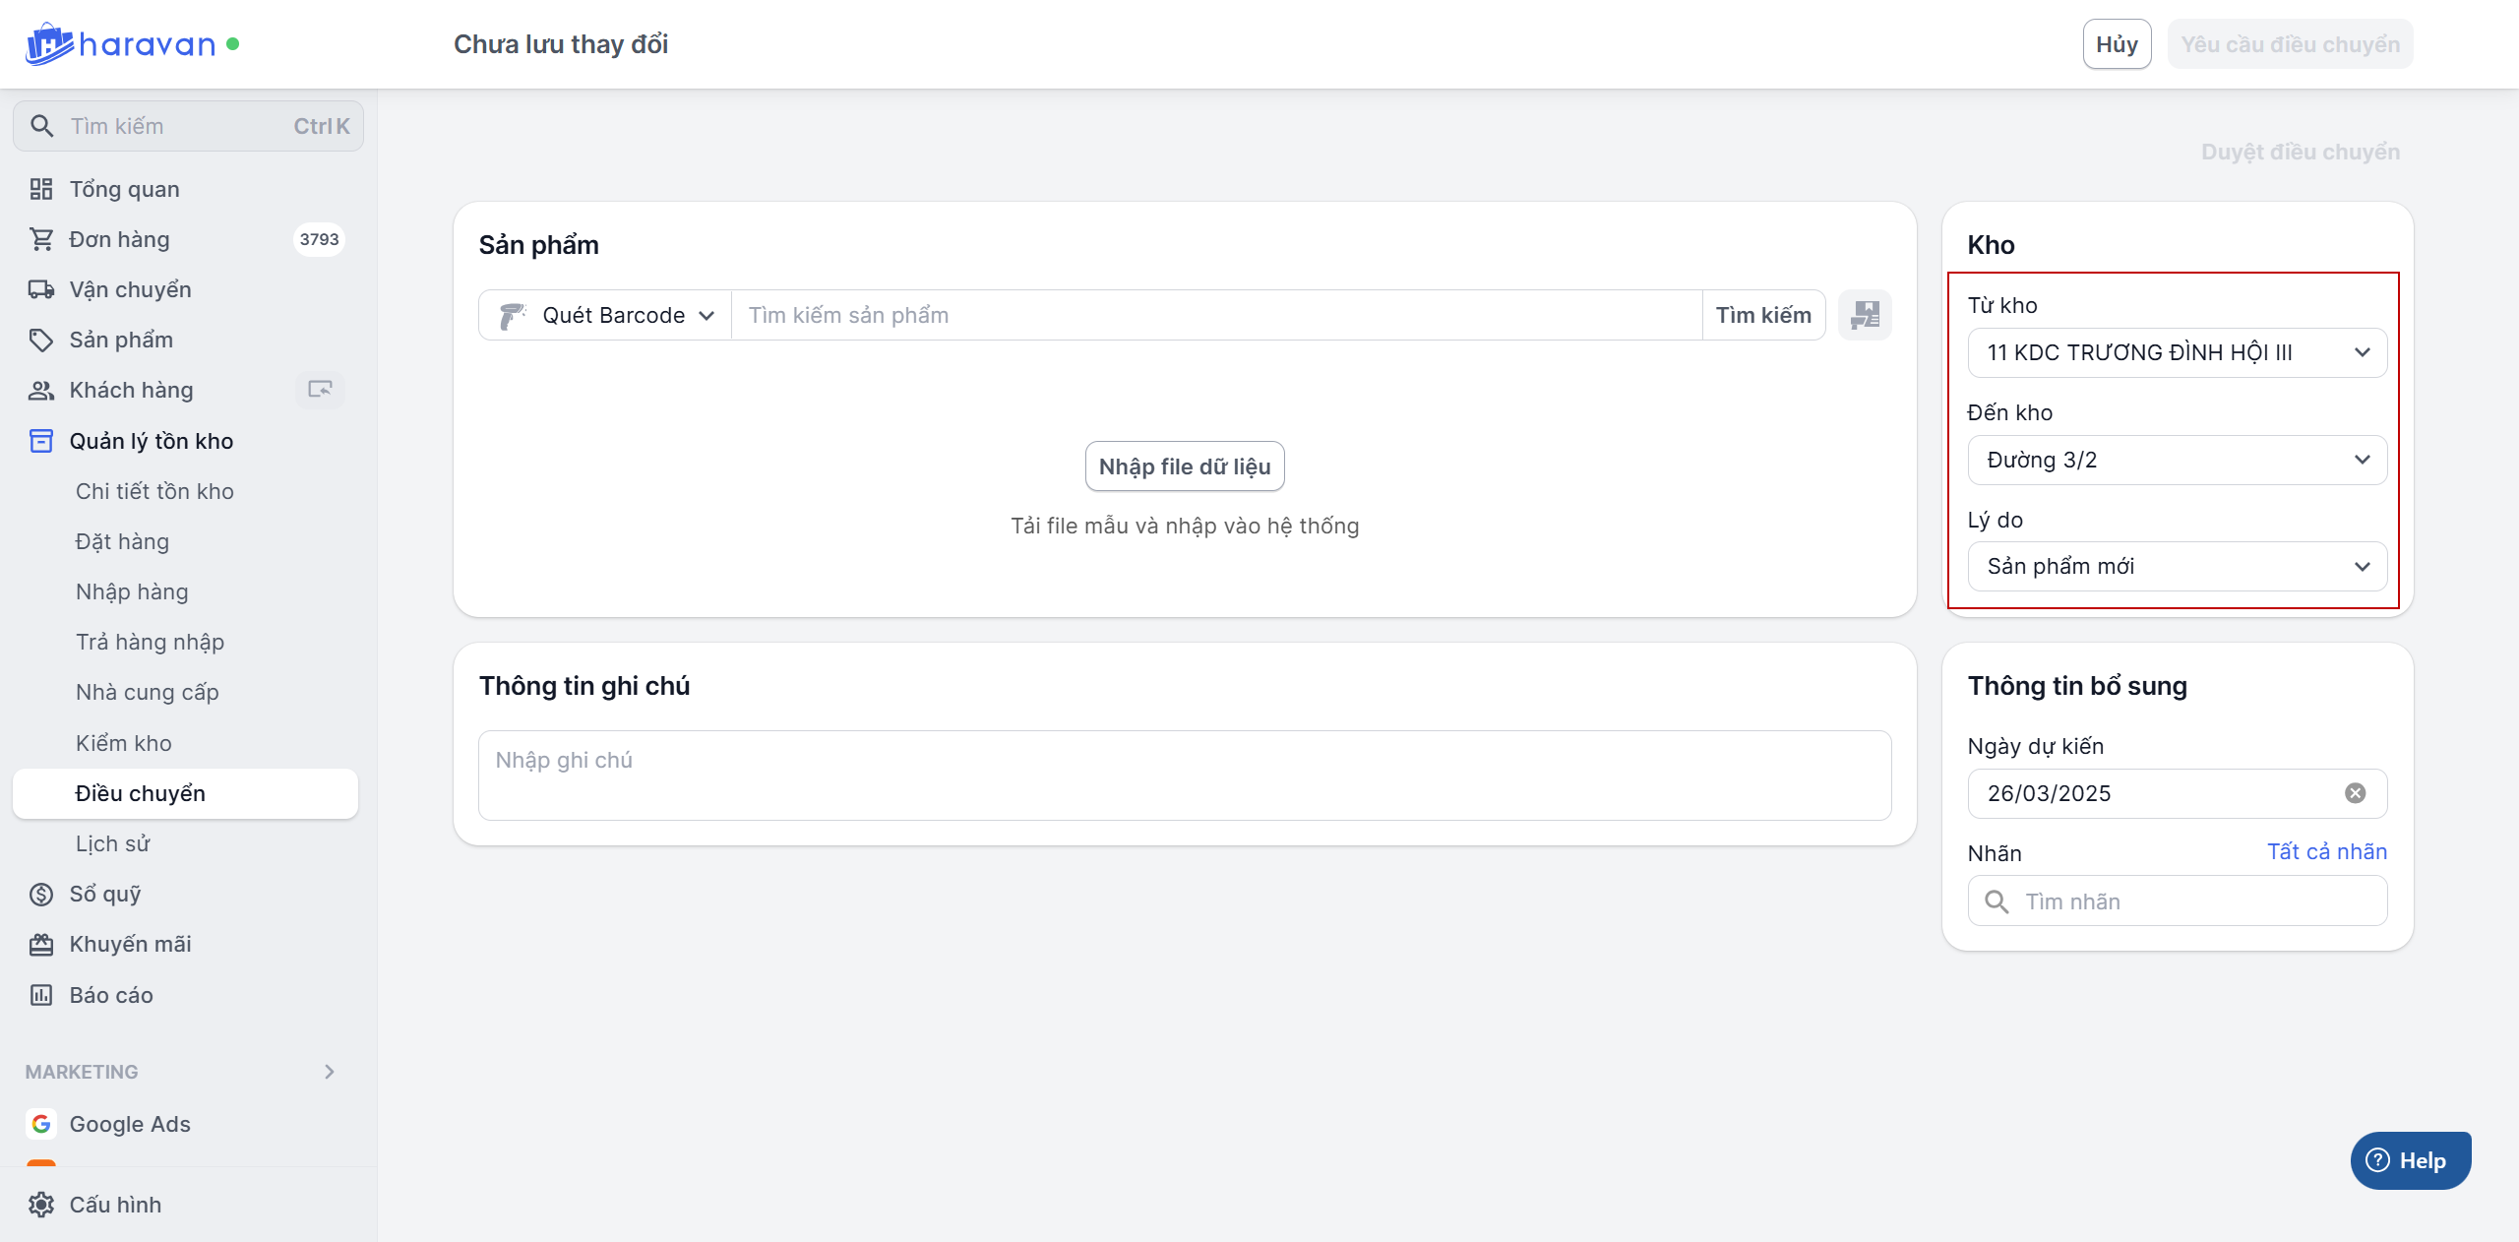
Task: Open Khách hàng external screen icon
Action: pyautogui.click(x=320, y=390)
